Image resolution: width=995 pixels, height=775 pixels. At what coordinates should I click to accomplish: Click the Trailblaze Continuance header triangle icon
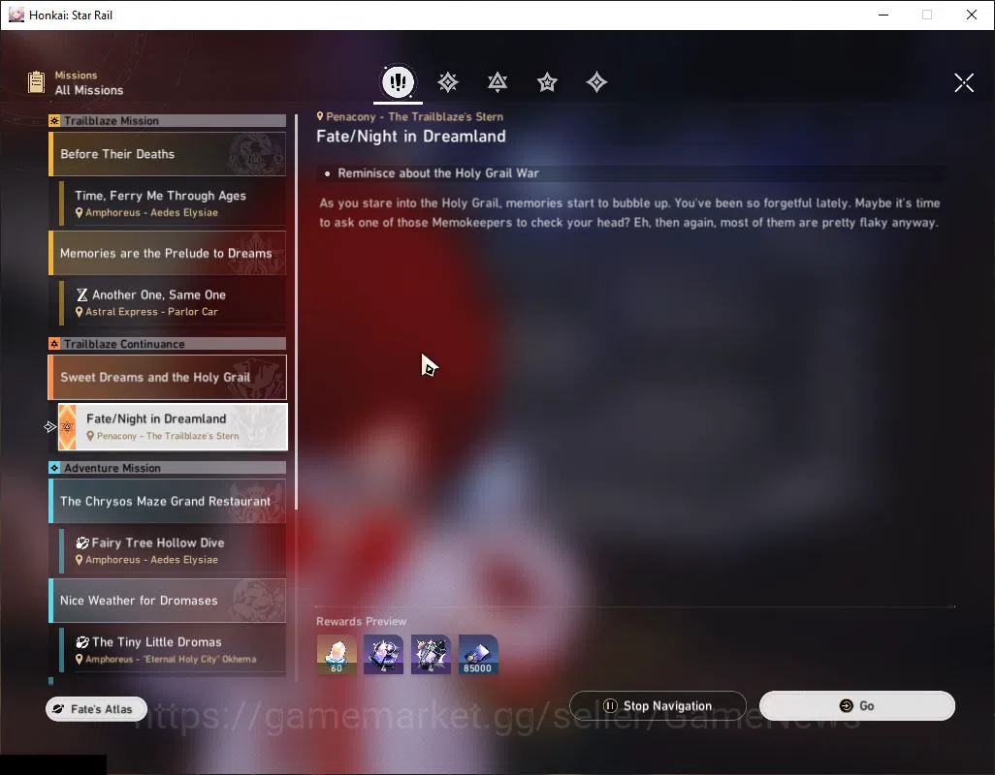54,344
